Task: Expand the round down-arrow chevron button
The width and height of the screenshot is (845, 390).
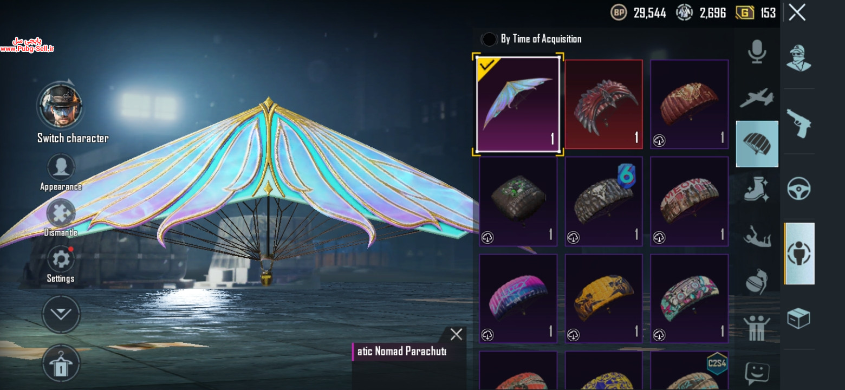Action: pos(61,315)
